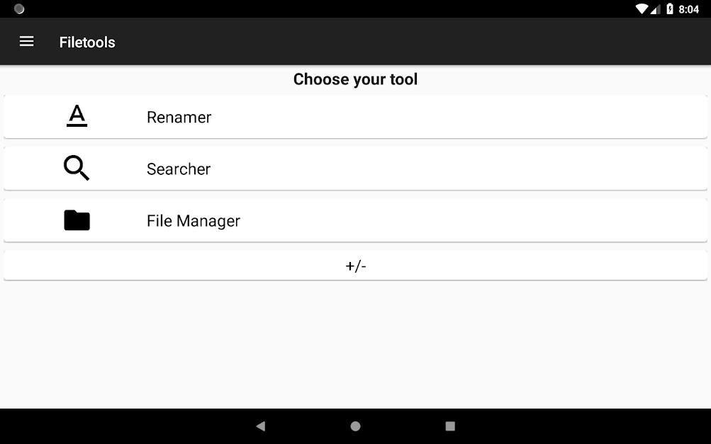Open the Renamer tool
This screenshot has height=444, width=711.
(x=356, y=117)
